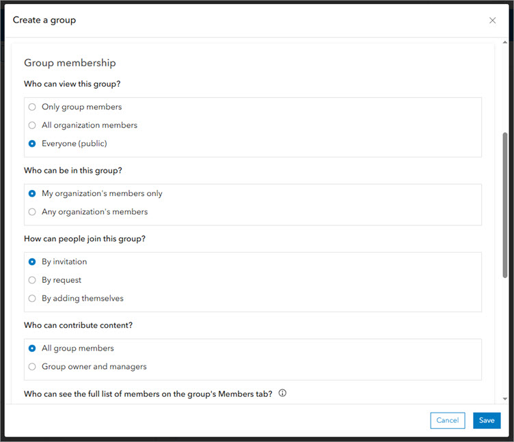
Task: Click the scrollbar down arrow
Action: (505, 398)
